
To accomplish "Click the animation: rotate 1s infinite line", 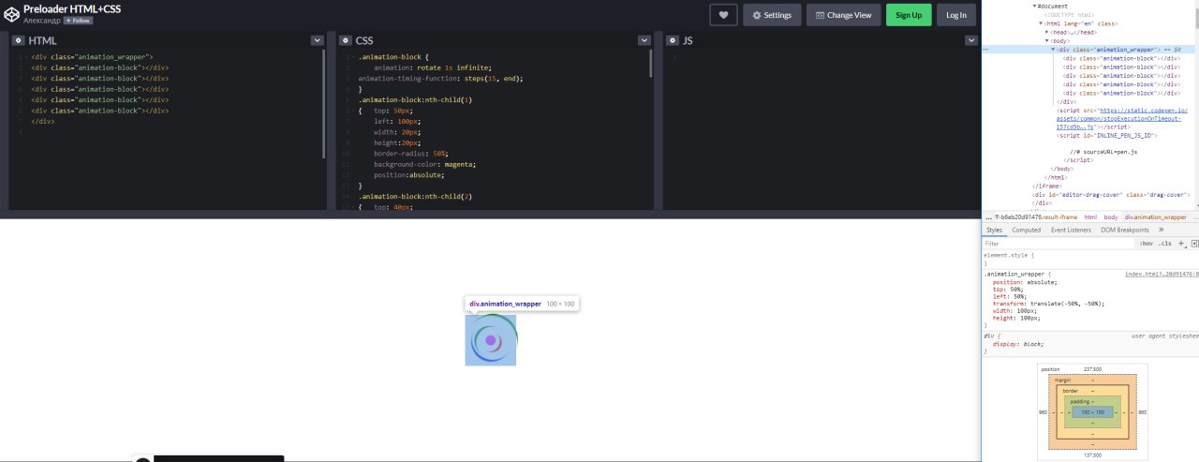I will pyautogui.click(x=432, y=68).
